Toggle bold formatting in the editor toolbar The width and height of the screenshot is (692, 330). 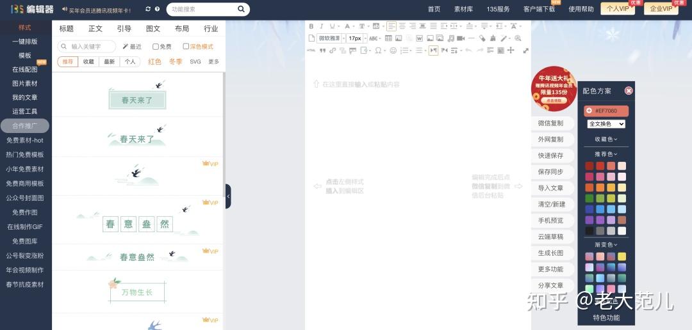click(x=311, y=26)
